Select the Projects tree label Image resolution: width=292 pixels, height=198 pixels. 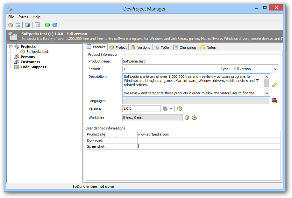(28, 47)
